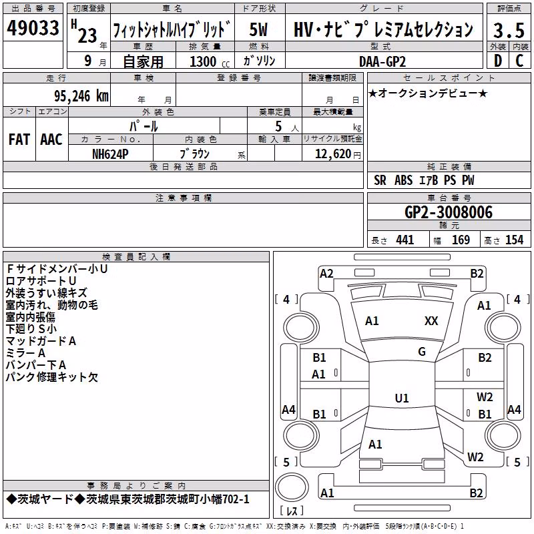Select overall score 3.5
The height and width of the screenshot is (534, 534).
pyautogui.click(x=509, y=30)
